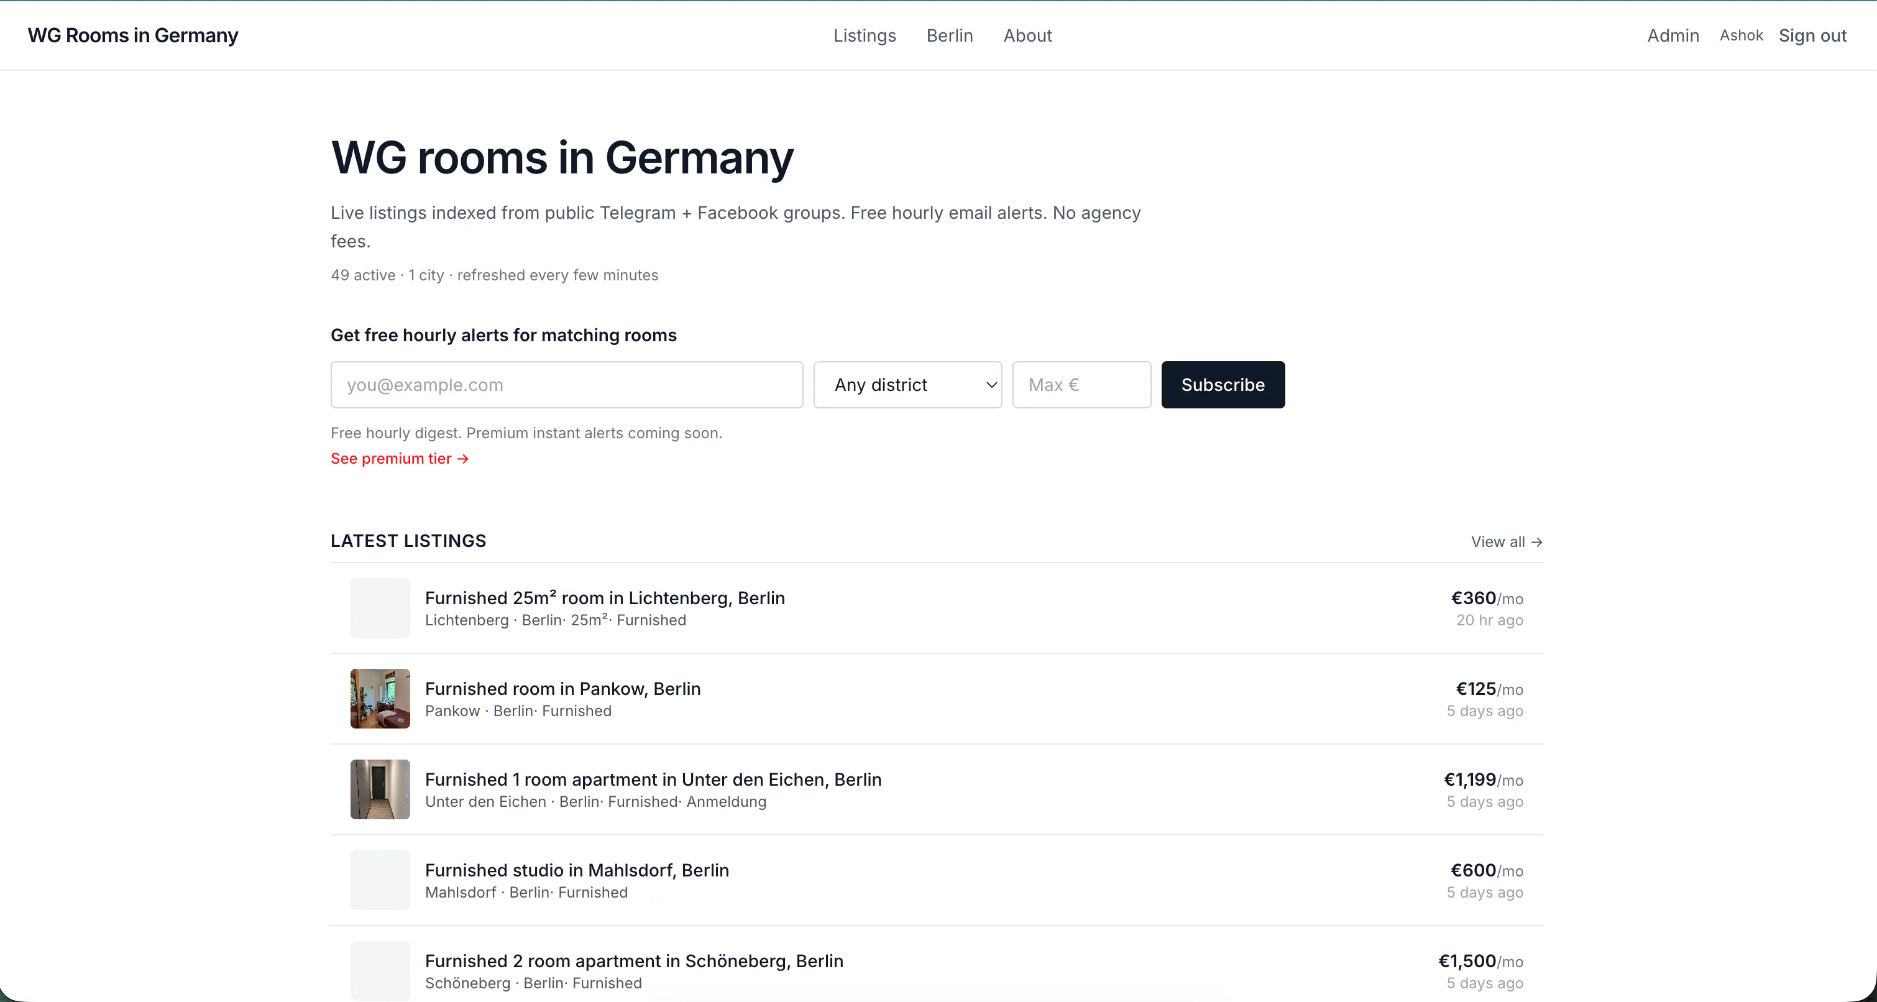Click the €360/mo price
1877x1002 pixels.
click(x=1487, y=597)
